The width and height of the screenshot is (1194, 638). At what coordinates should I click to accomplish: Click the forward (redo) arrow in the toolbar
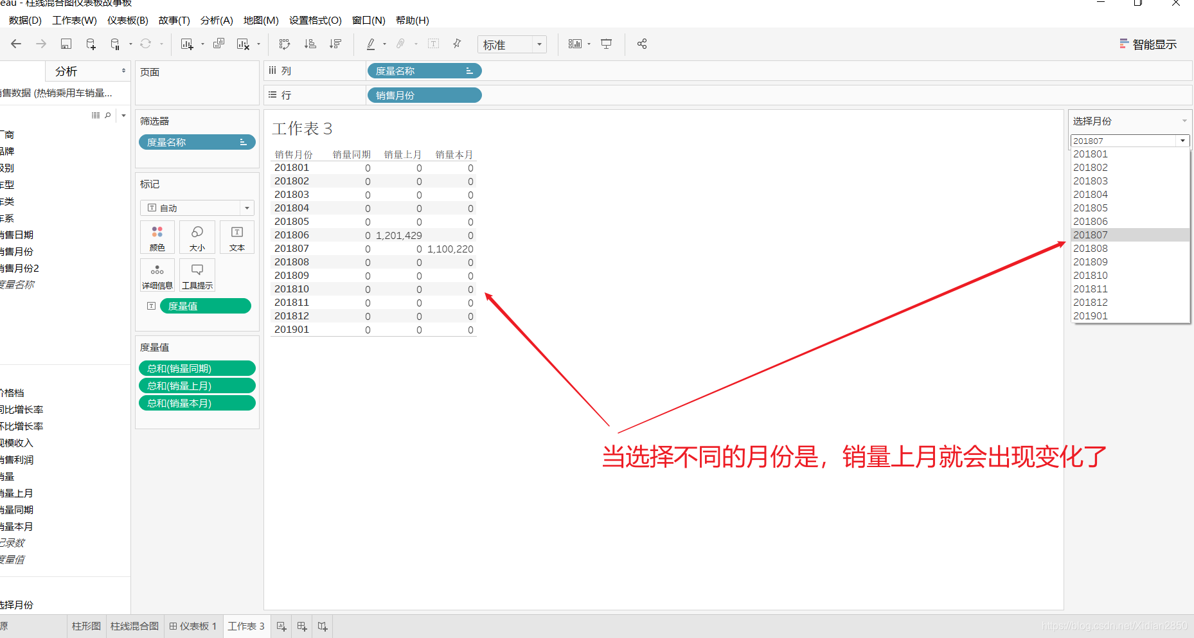(x=41, y=44)
